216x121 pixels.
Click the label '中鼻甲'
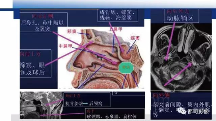pyautogui.click(x=65, y=46)
